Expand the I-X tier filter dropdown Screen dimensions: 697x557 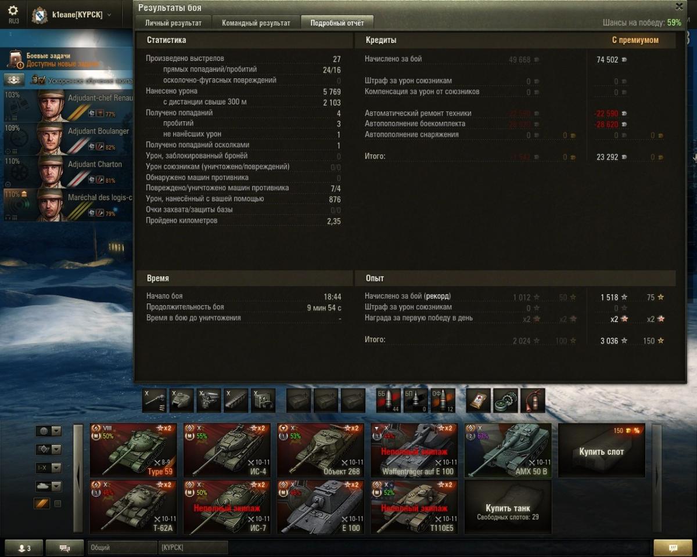coord(49,468)
